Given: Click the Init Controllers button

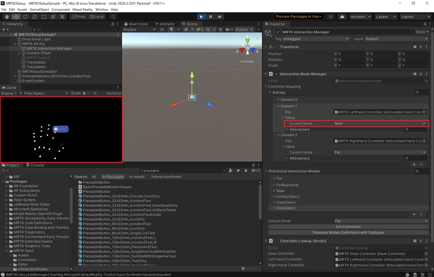Looking at the screenshot, I should coord(348,227).
